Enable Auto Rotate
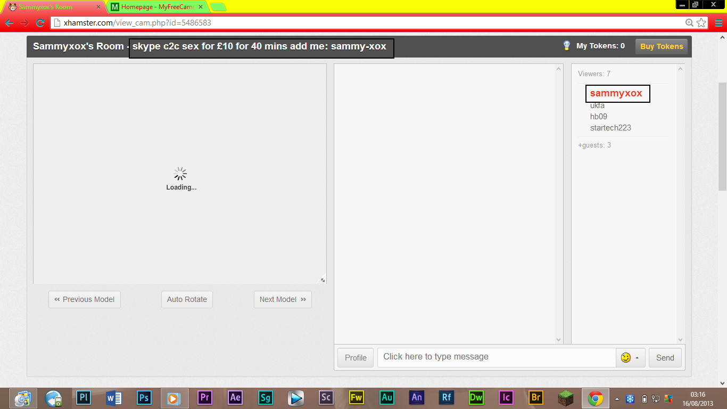The image size is (727, 409). point(187,299)
